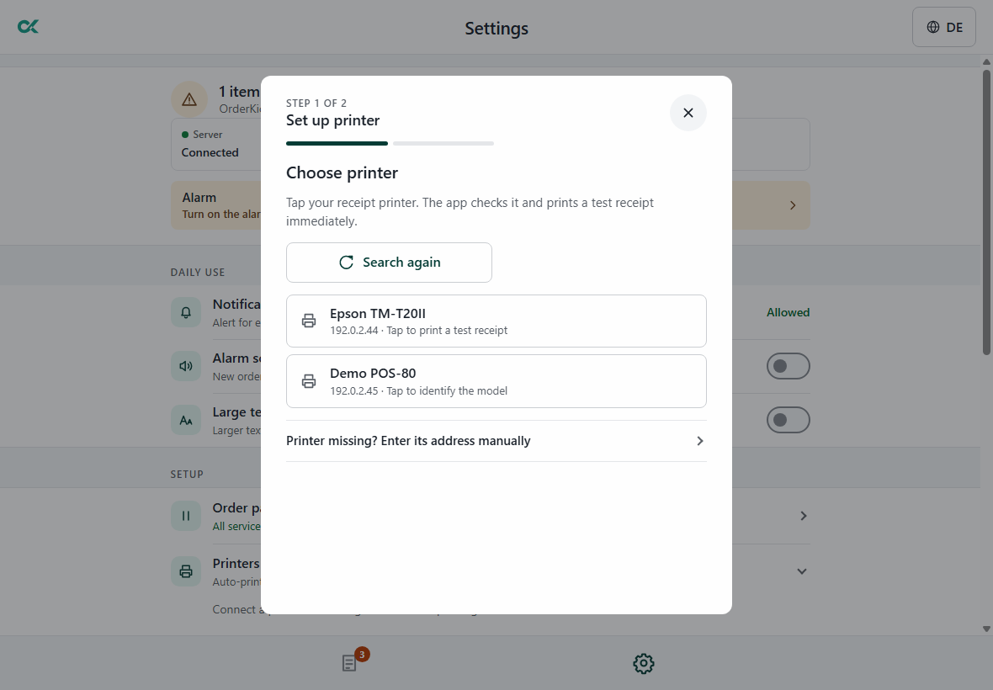Image resolution: width=993 pixels, height=690 pixels.
Task: Expand the Order pause row chevron
Action: [x=803, y=516]
